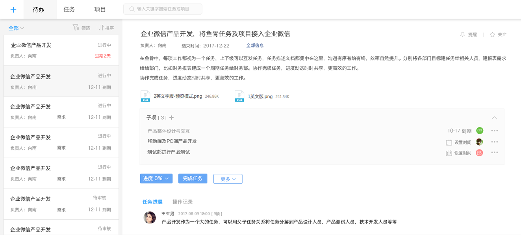Click the filter funnel icon
The height and width of the screenshot is (235, 521).
tap(76, 28)
